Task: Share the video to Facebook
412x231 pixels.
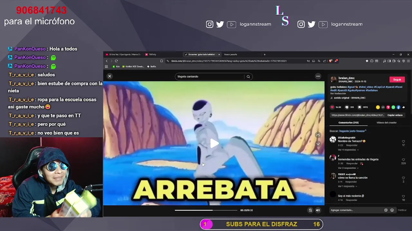Action: [398, 107]
